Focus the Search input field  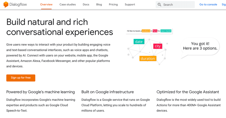pos(175,5)
